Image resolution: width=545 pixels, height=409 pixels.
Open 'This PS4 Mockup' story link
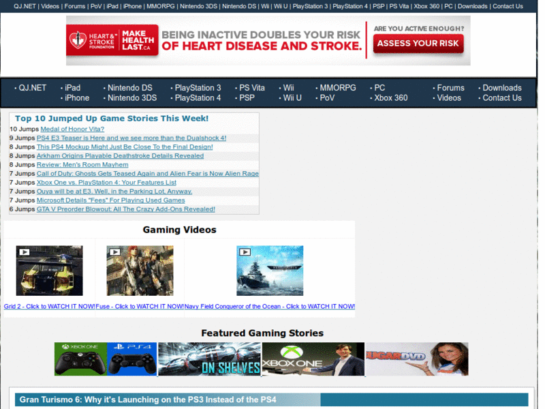[125, 147]
